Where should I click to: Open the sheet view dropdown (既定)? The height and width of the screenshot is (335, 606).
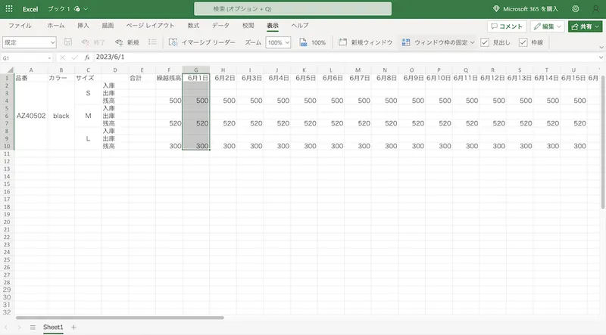coord(30,42)
